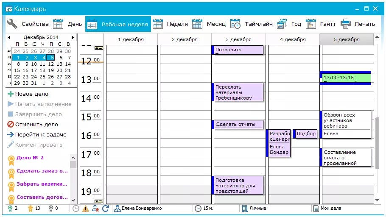Open Разработка сценария appointment on 4 декабря

[278, 143]
